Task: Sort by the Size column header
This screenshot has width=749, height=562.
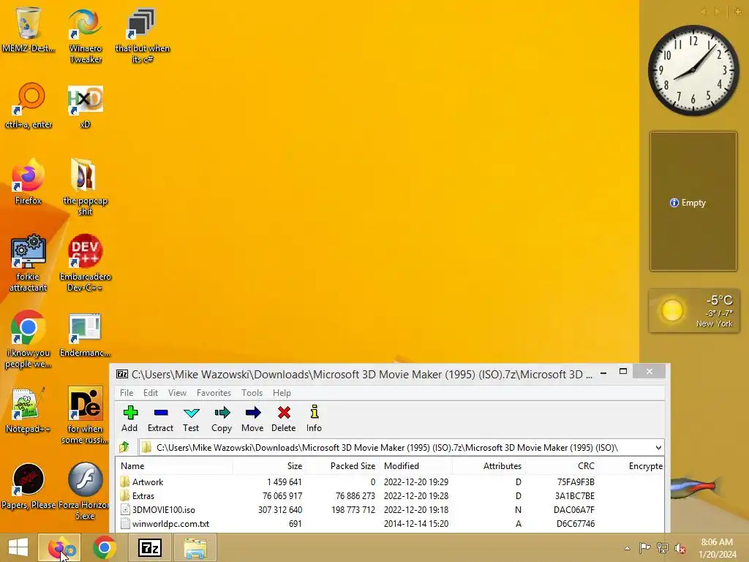Action: pyautogui.click(x=269, y=466)
